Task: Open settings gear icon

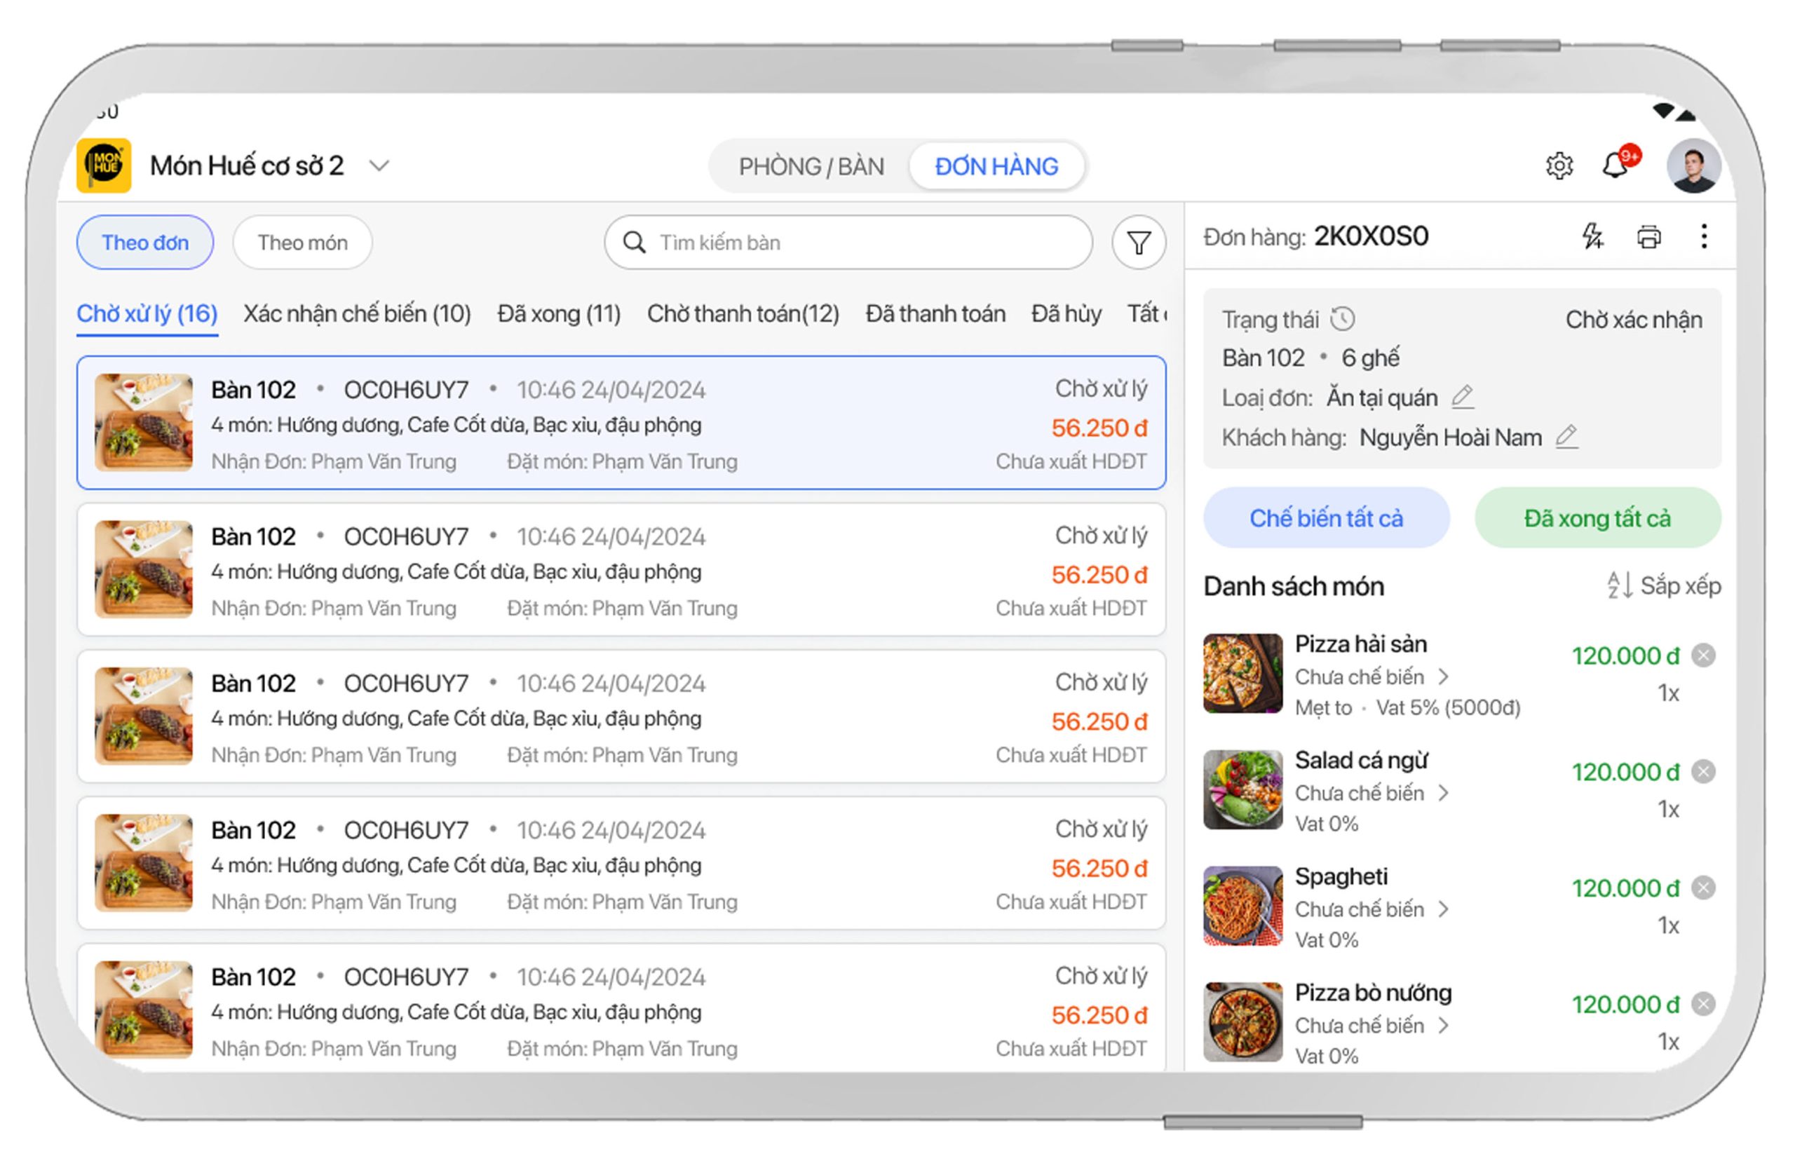Action: point(1558,166)
